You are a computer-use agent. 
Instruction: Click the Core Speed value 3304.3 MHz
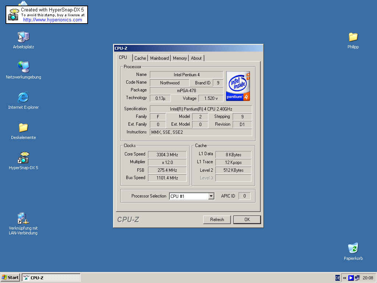[x=168, y=154]
